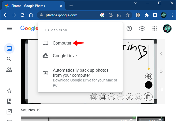Reload the current page
Screen dimensions: 176x121
point(22,15)
